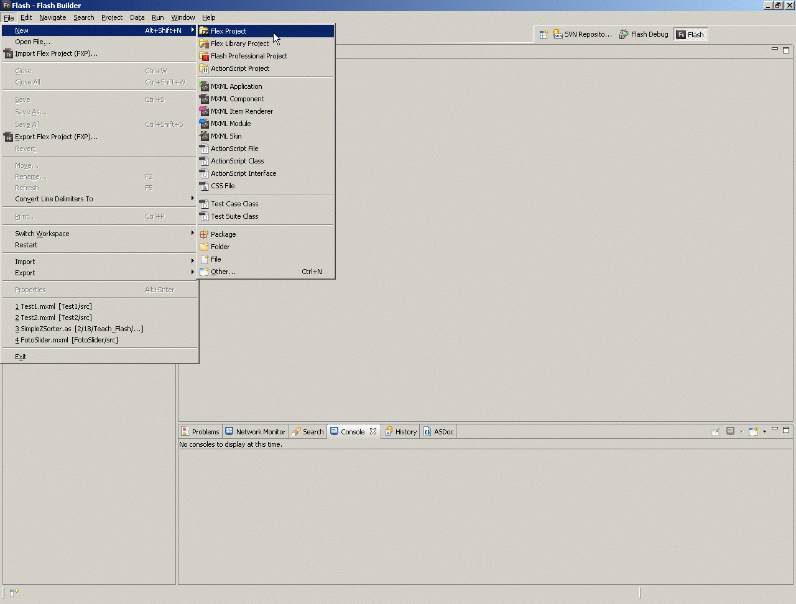The image size is (796, 604).
Task: Select the Flash perspective button
Action: 690,35
